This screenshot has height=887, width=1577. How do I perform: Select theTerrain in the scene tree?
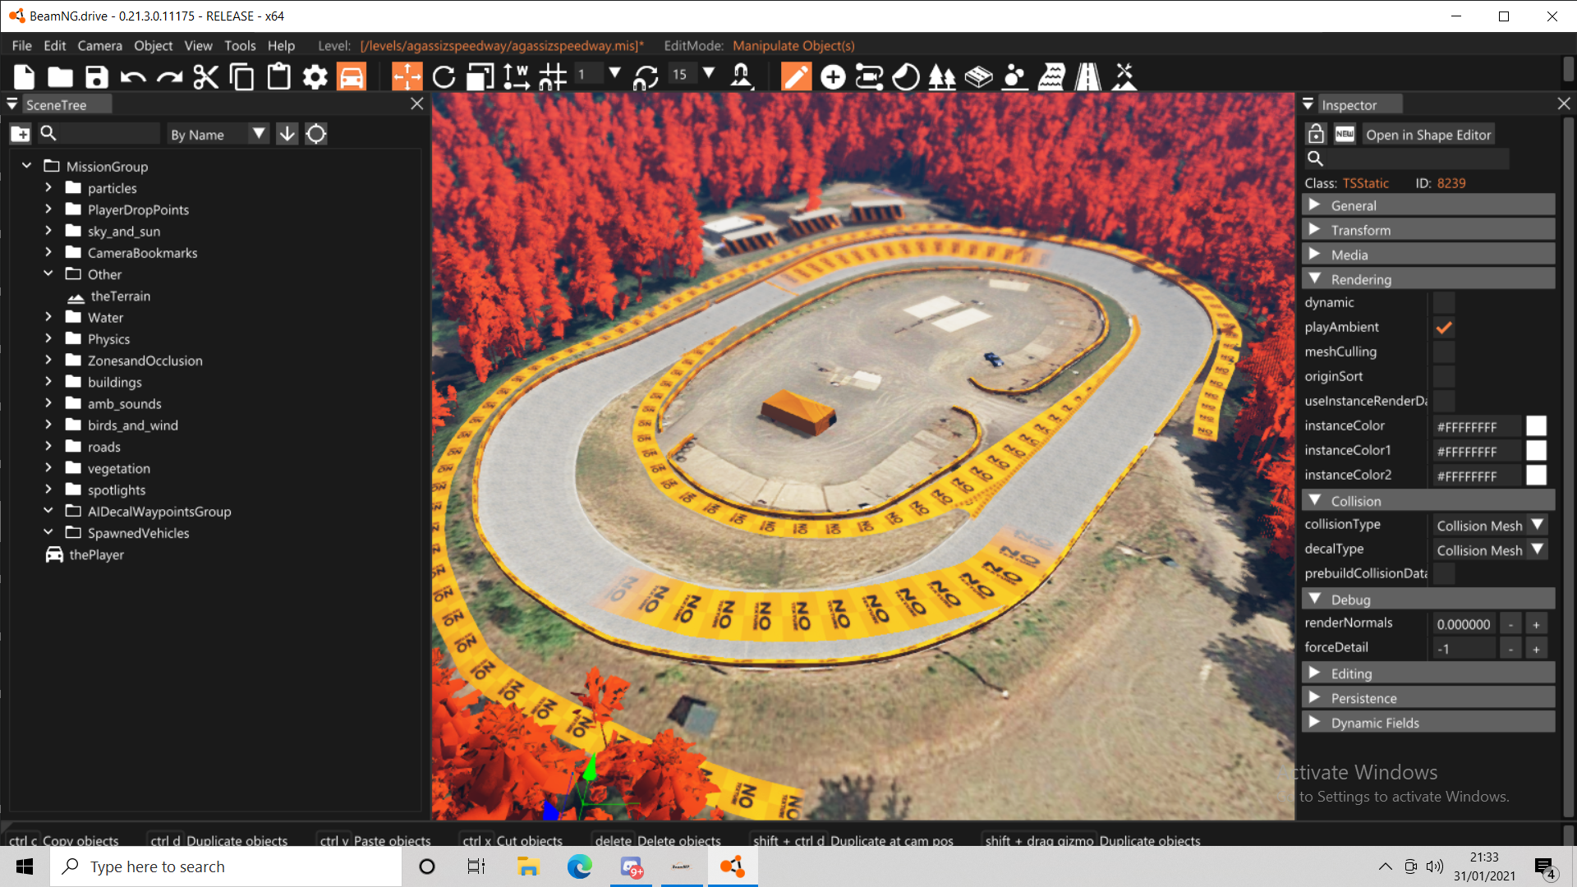click(x=120, y=296)
